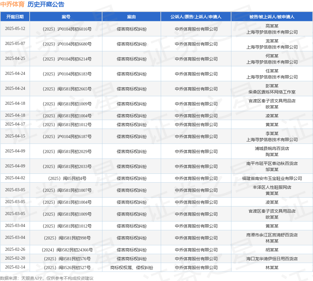Click defendant 鹰潭市余江区宫清舒百货店
The height and width of the screenshot is (281, 313).
coord(272,235)
